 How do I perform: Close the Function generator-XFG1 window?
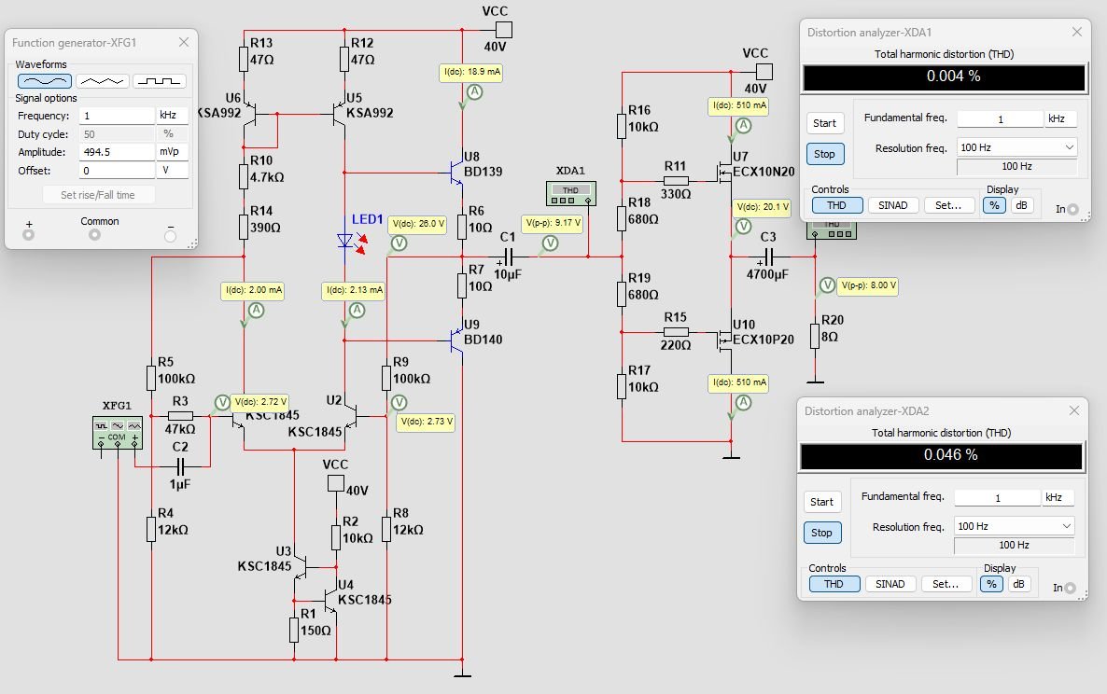184,42
